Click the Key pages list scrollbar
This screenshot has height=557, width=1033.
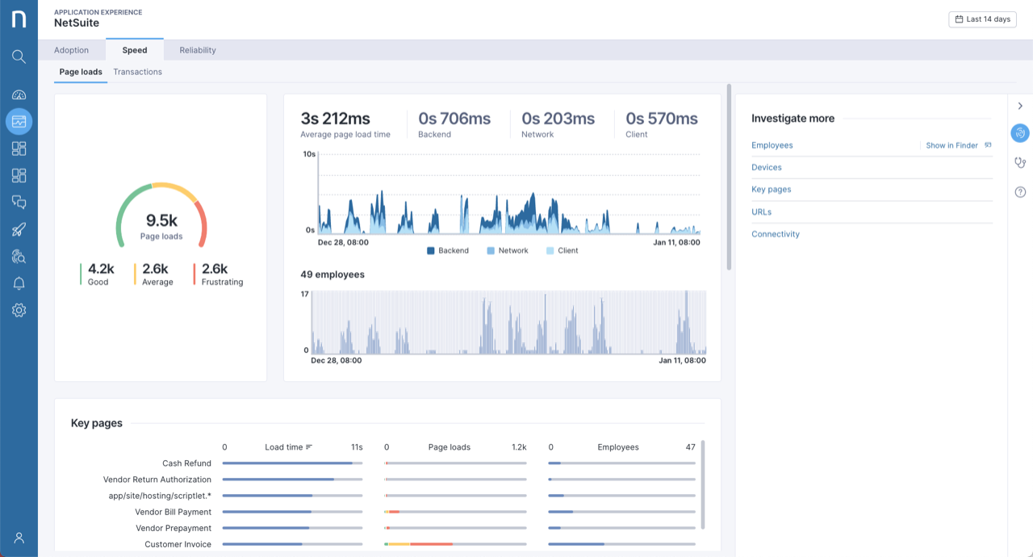[703, 484]
